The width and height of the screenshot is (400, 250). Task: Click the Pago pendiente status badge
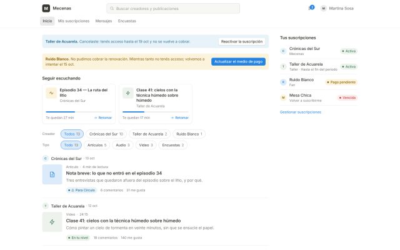click(341, 82)
